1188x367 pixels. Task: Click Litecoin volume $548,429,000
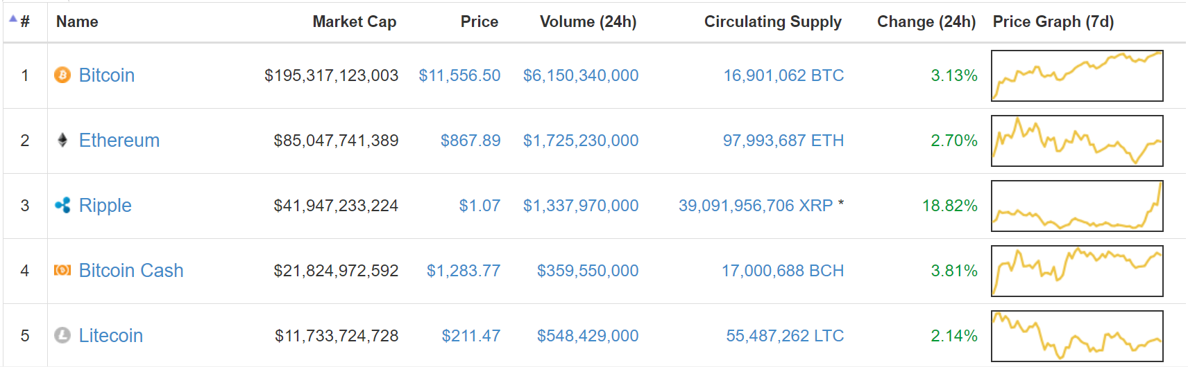pos(587,335)
